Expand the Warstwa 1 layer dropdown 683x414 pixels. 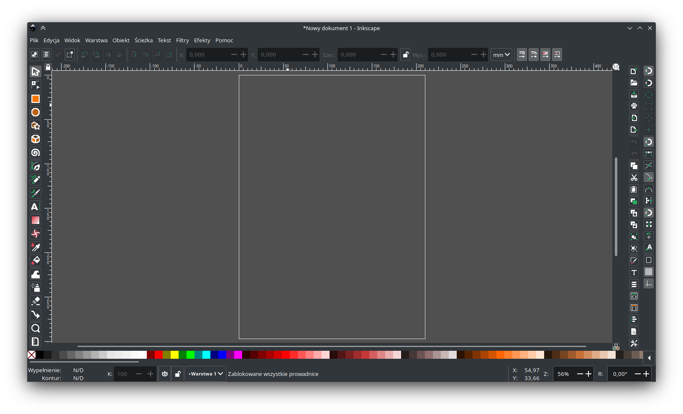click(205, 374)
